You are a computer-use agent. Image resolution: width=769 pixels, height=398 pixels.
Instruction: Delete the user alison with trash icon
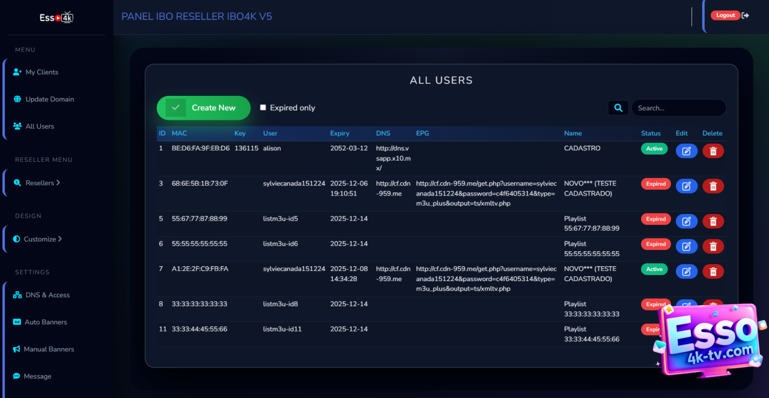point(713,151)
